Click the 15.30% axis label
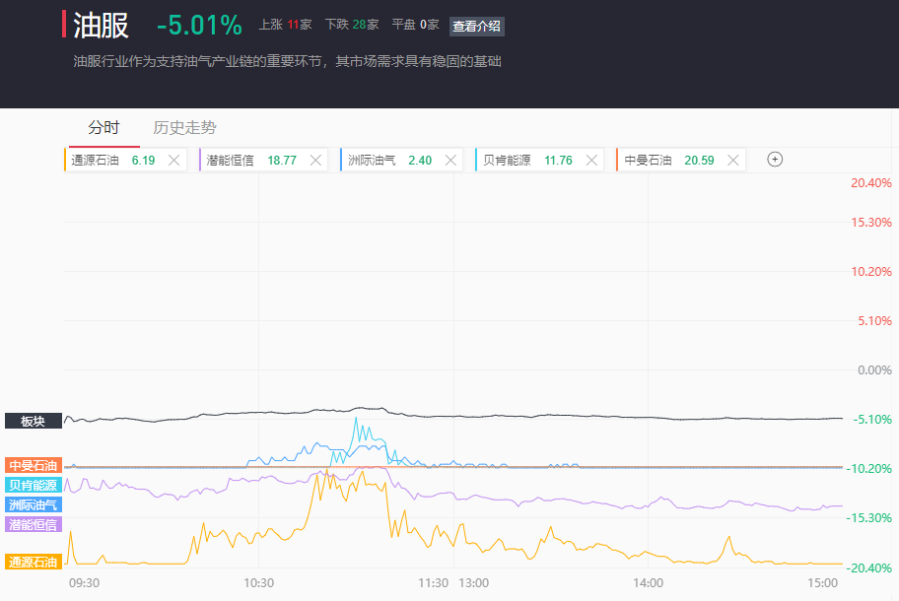 click(871, 223)
